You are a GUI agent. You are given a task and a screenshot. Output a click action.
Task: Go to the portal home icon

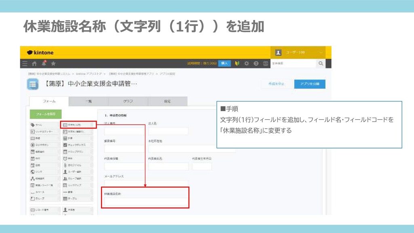click(34, 64)
